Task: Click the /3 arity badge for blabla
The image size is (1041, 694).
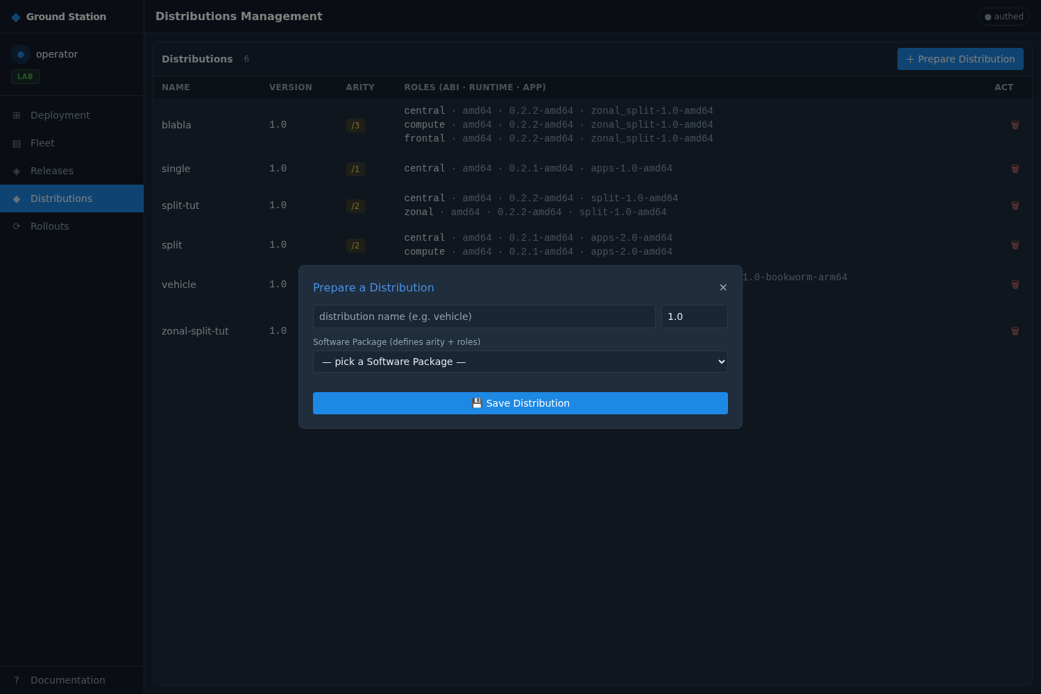Action: 355,126
